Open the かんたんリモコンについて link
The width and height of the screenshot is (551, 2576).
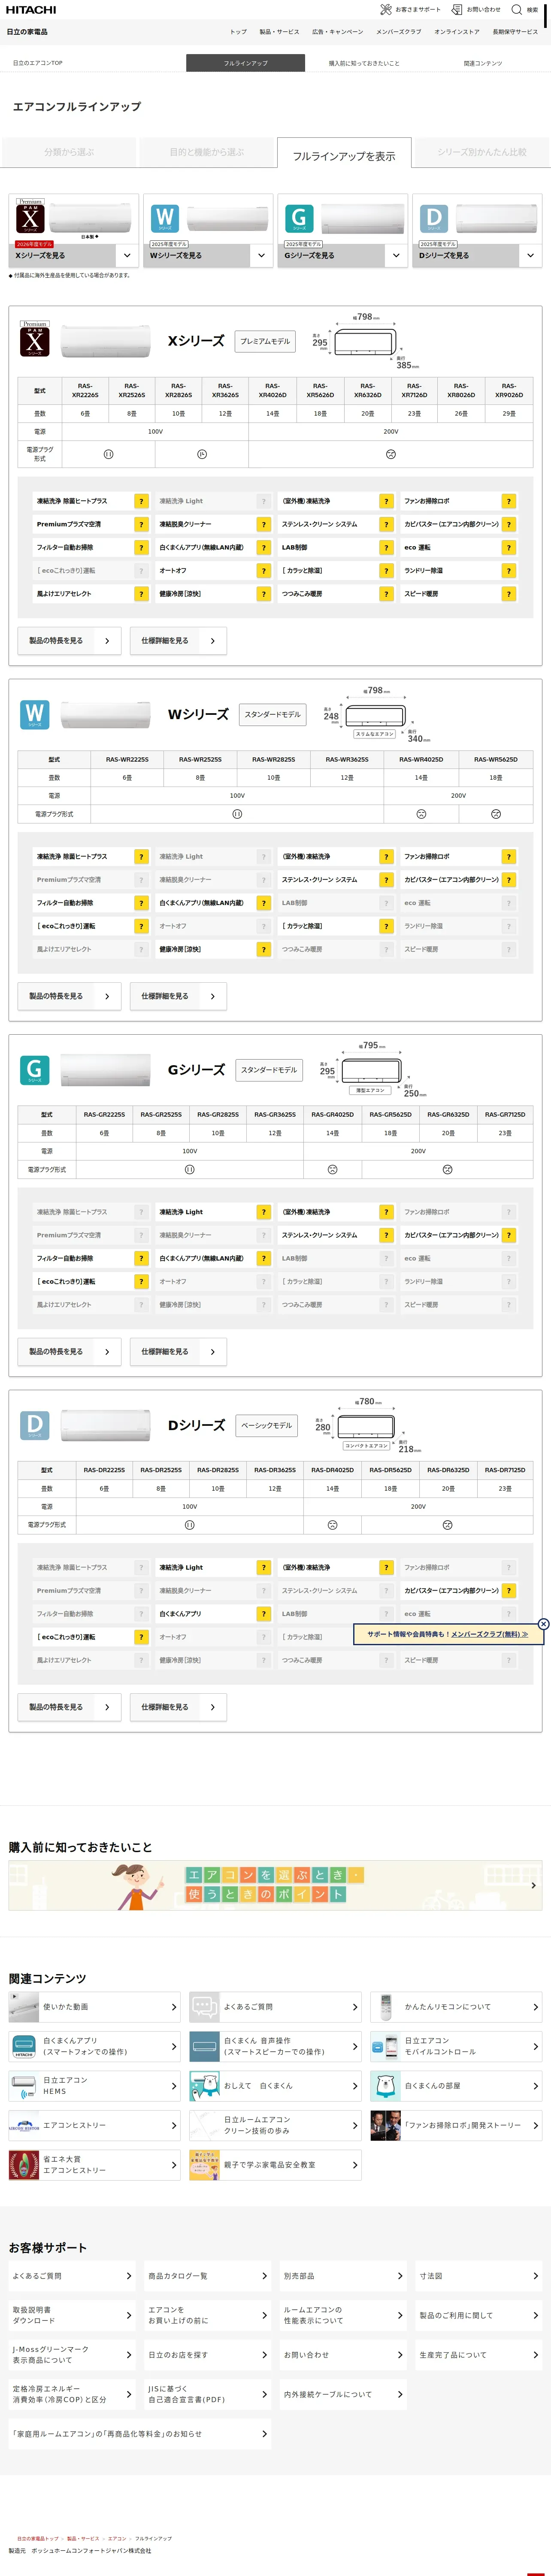pos(456,2007)
